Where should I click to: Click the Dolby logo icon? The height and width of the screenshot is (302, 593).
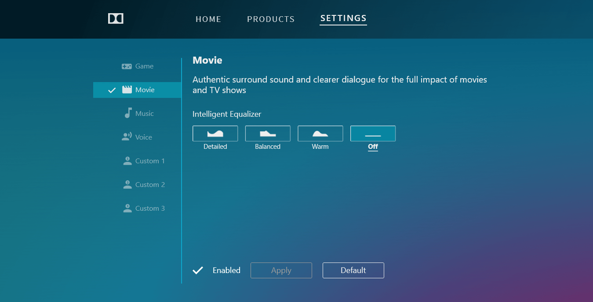[x=116, y=18]
